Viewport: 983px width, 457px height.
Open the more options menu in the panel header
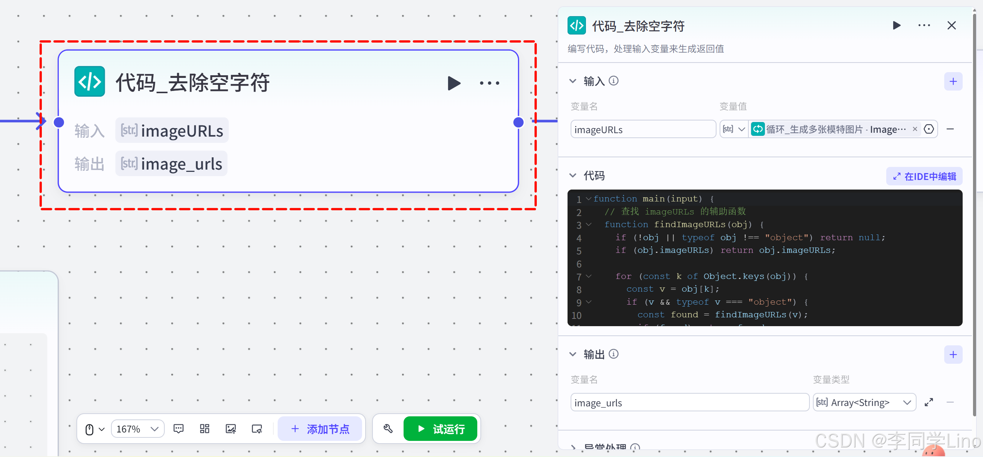click(924, 26)
